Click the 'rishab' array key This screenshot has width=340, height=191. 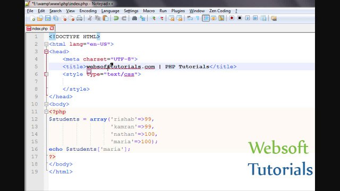(124, 119)
